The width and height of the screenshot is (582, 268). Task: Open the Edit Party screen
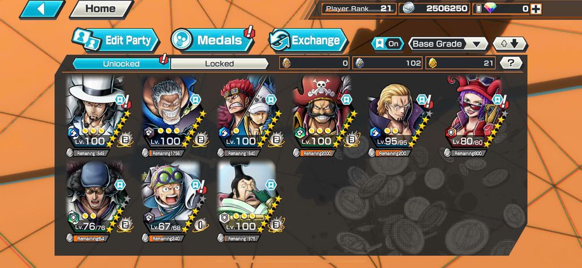click(x=115, y=40)
